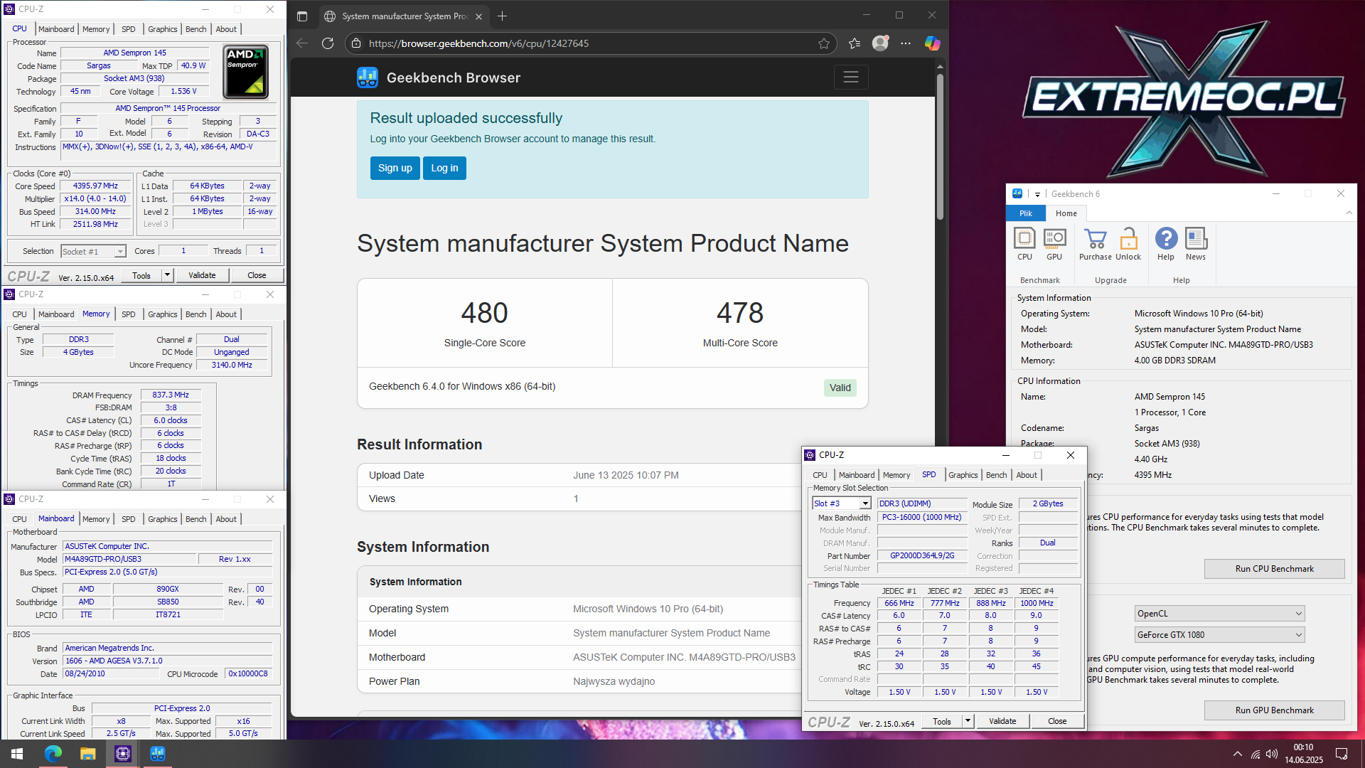Screen dimensions: 1365x768
Task: Switch to the Graphics tab in SPD window
Action: (x=963, y=475)
